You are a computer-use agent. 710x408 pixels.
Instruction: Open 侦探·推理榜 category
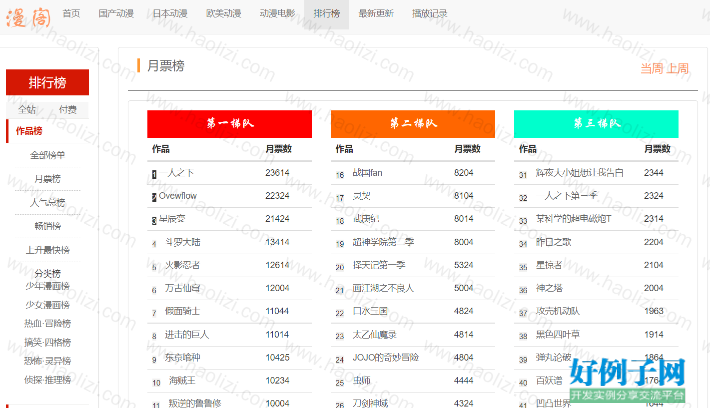coord(47,380)
